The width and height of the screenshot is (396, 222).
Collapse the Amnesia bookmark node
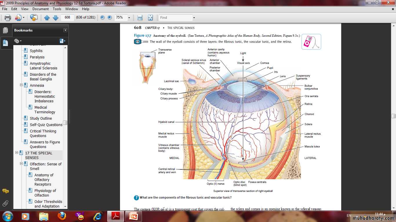click(x=21, y=85)
